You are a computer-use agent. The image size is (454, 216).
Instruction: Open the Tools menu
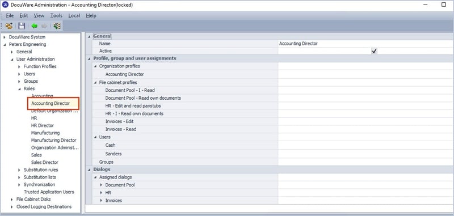coord(56,16)
